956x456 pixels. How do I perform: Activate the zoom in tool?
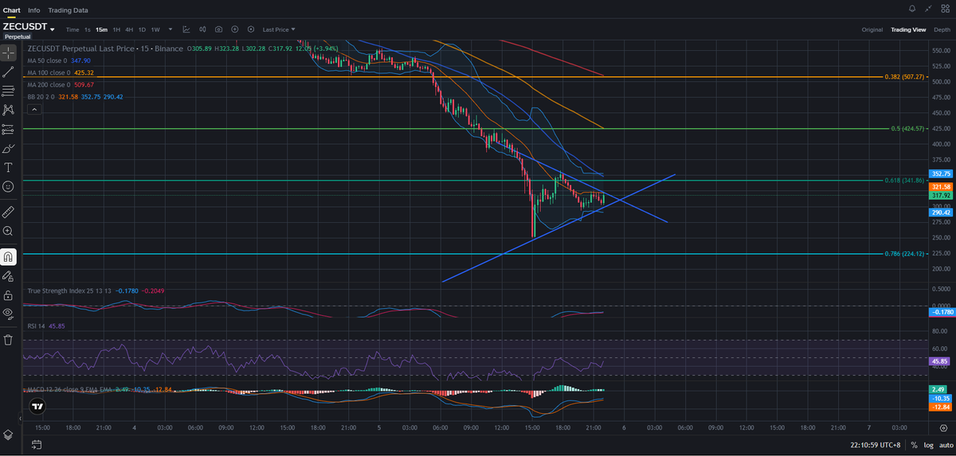tap(8, 231)
